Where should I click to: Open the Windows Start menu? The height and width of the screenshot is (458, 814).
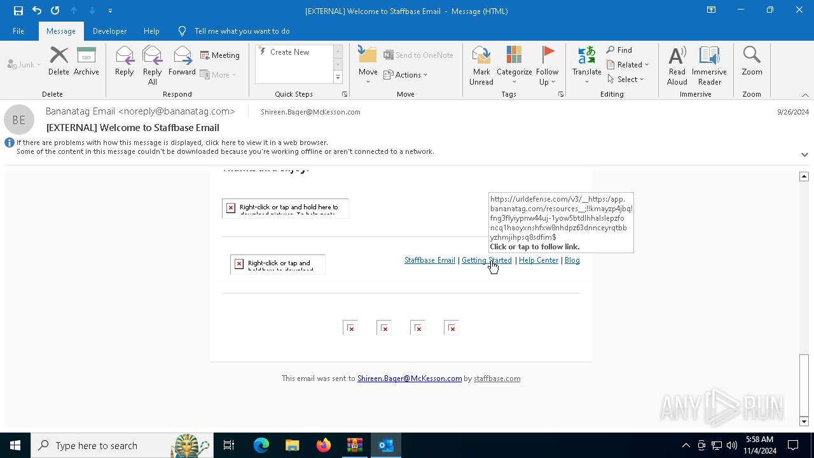(x=15, y=445)
